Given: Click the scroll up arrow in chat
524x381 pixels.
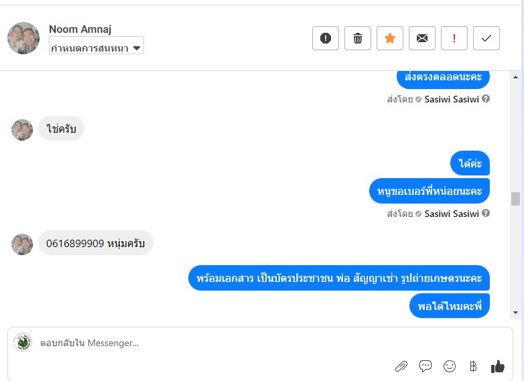Looking at the screenshot, I should click(515, 77).
